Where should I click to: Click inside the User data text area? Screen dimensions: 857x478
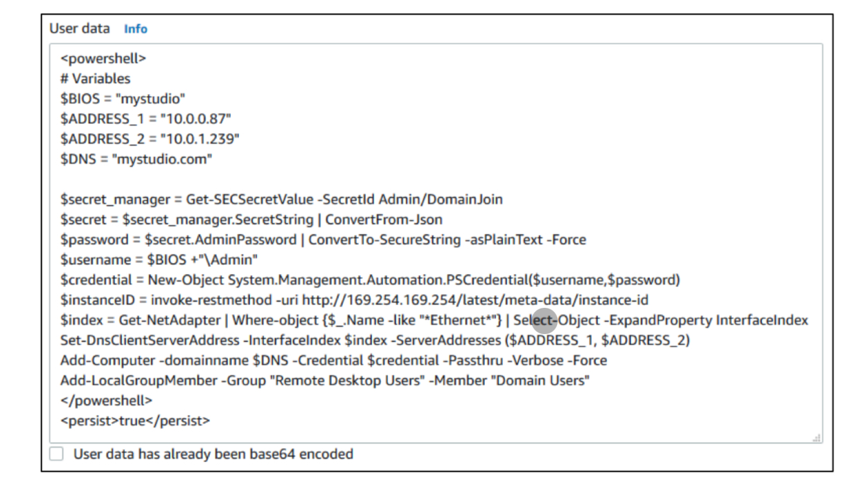(436, 243)
